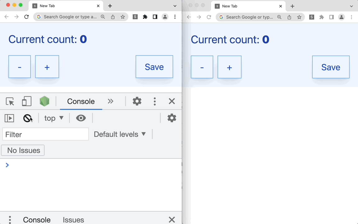Clear the console messages
Image resolution: width=358 pixels, height=224 pixels.
tap(28, 118)
